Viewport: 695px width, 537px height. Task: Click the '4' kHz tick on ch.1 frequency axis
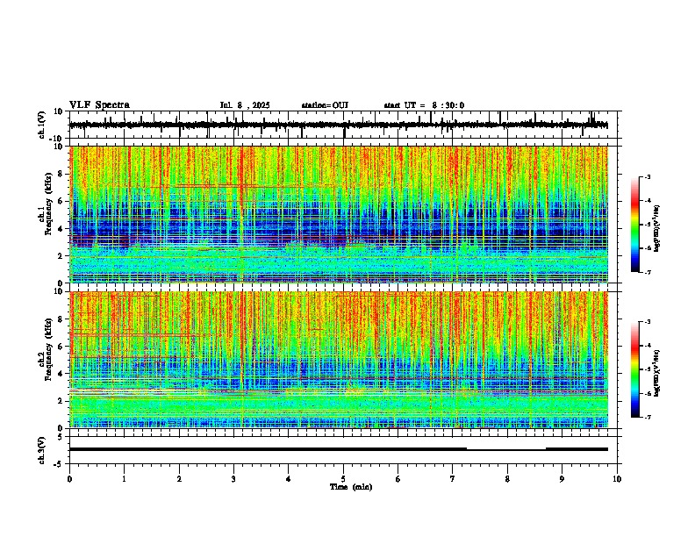61,229
